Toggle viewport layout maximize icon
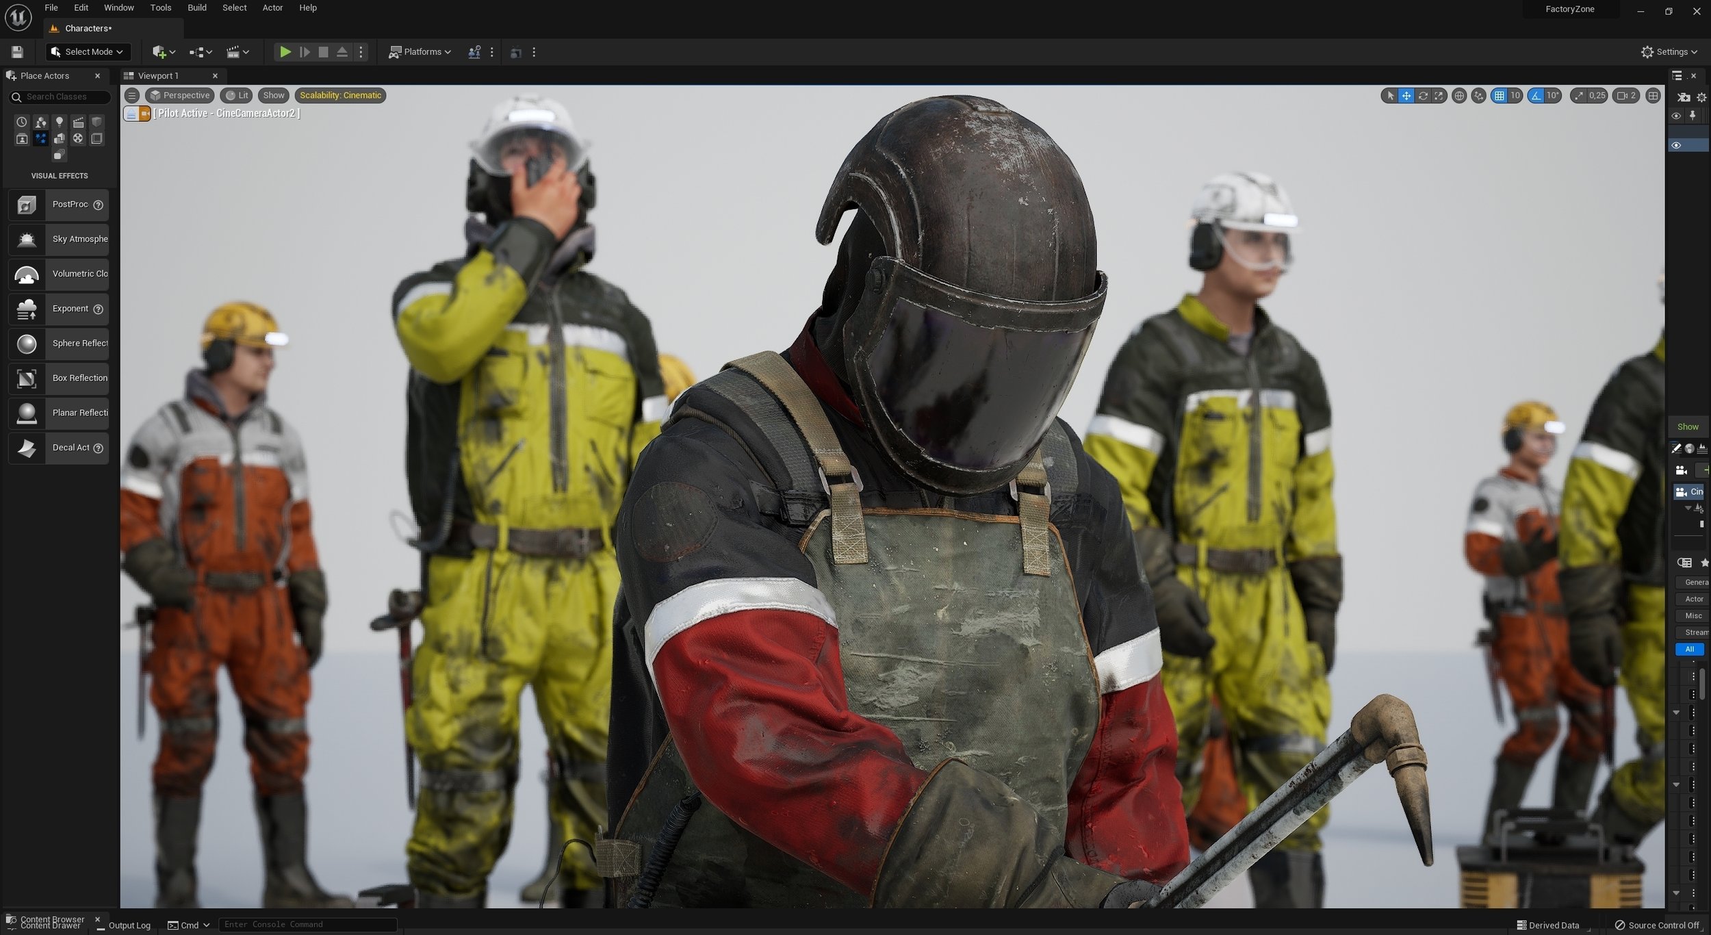 pos(1653,96)
